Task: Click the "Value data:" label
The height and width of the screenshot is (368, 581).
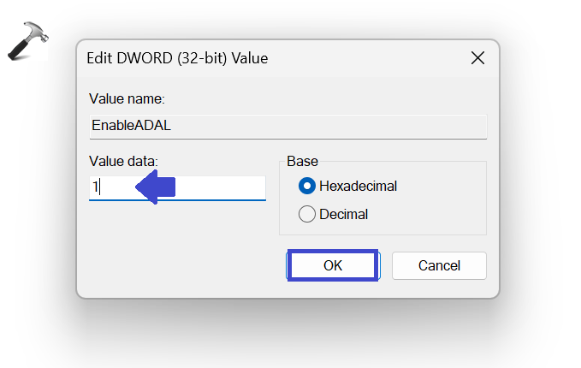Action: pos(125,161)
